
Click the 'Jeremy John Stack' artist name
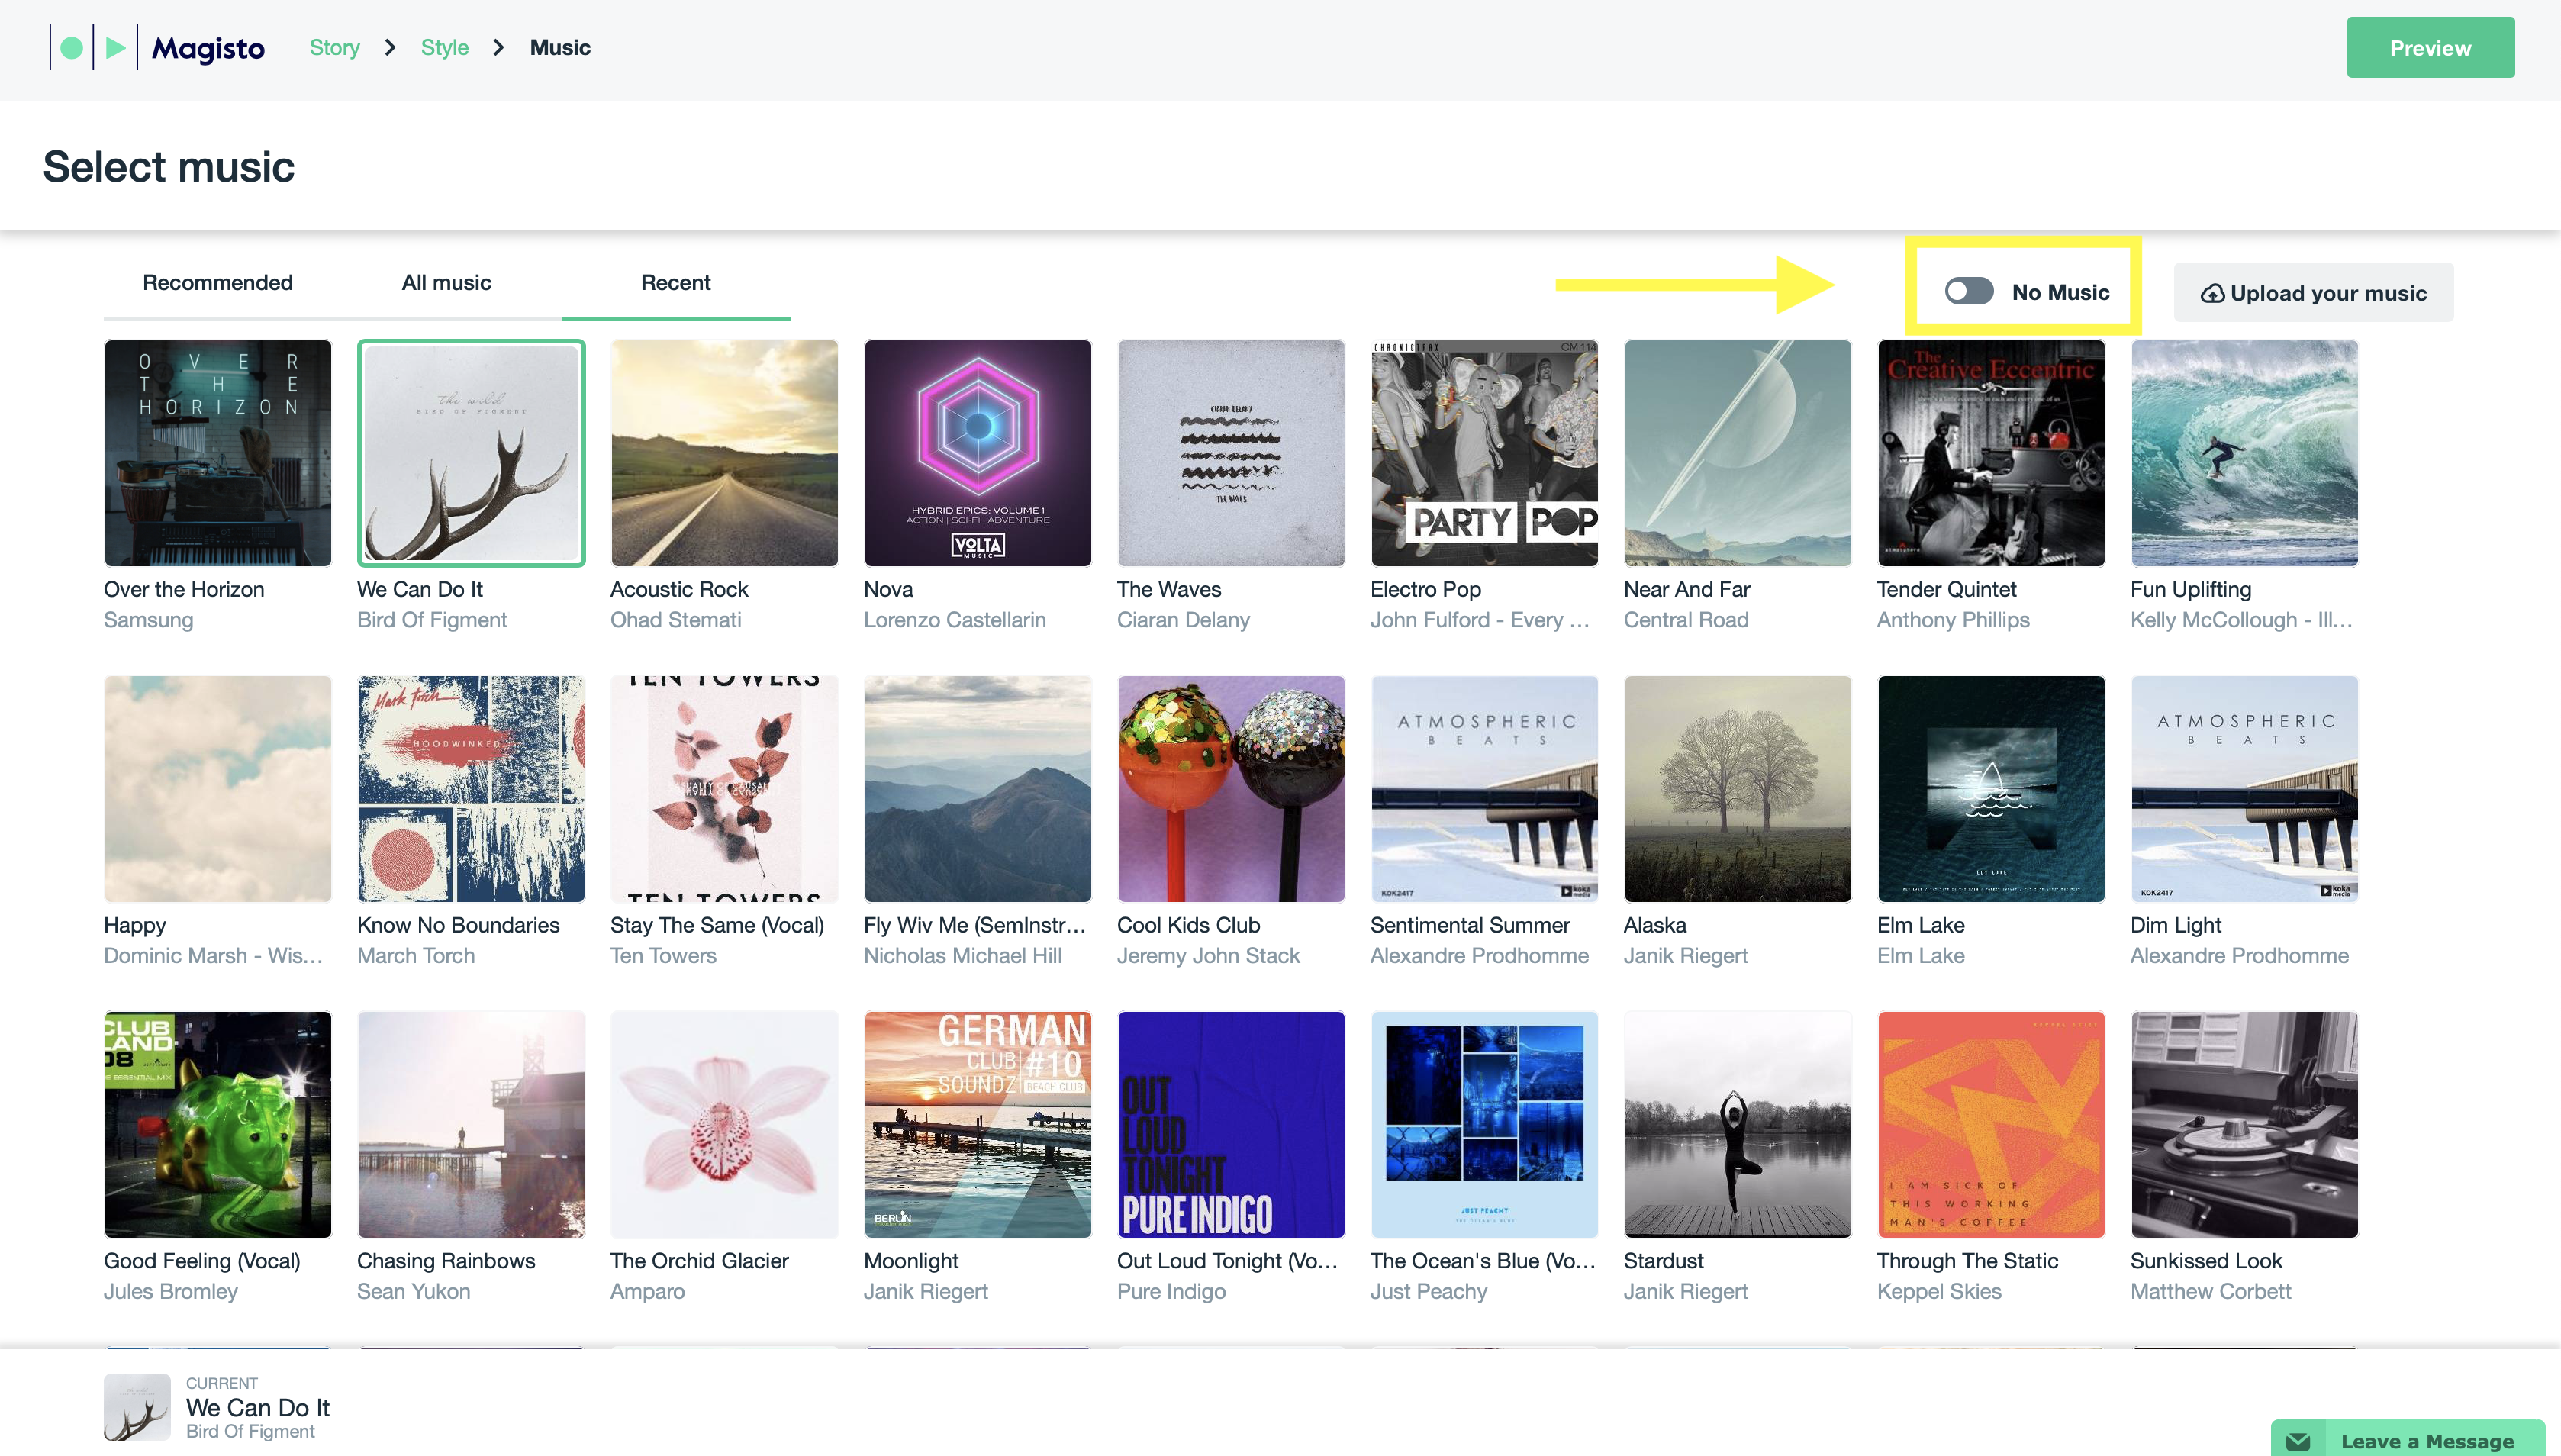[1208, 956]
